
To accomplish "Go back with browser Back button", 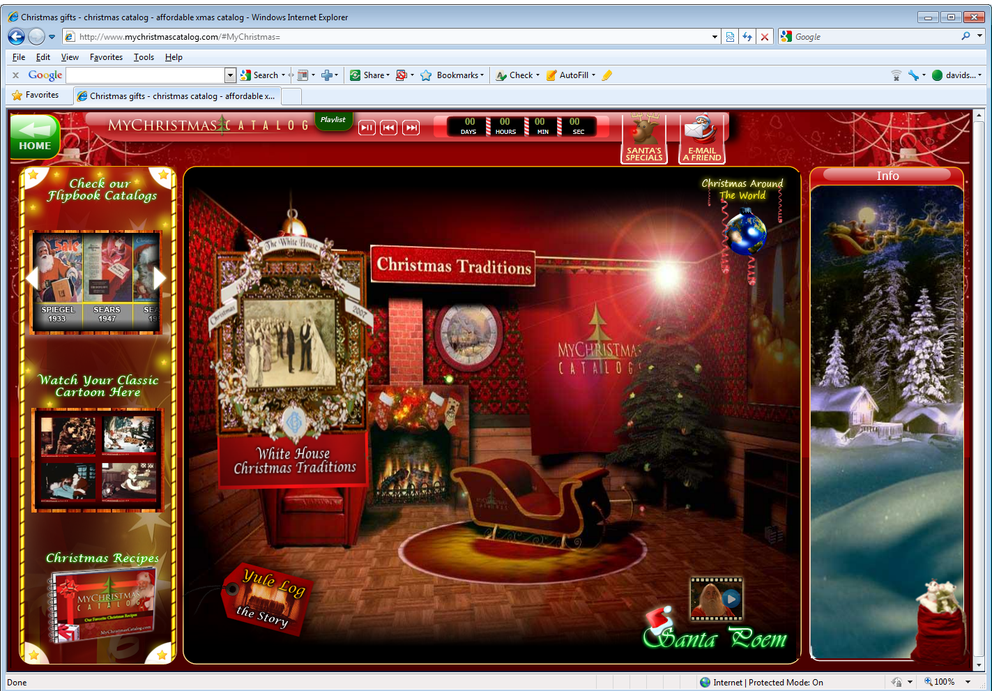I will click(17, 36).
